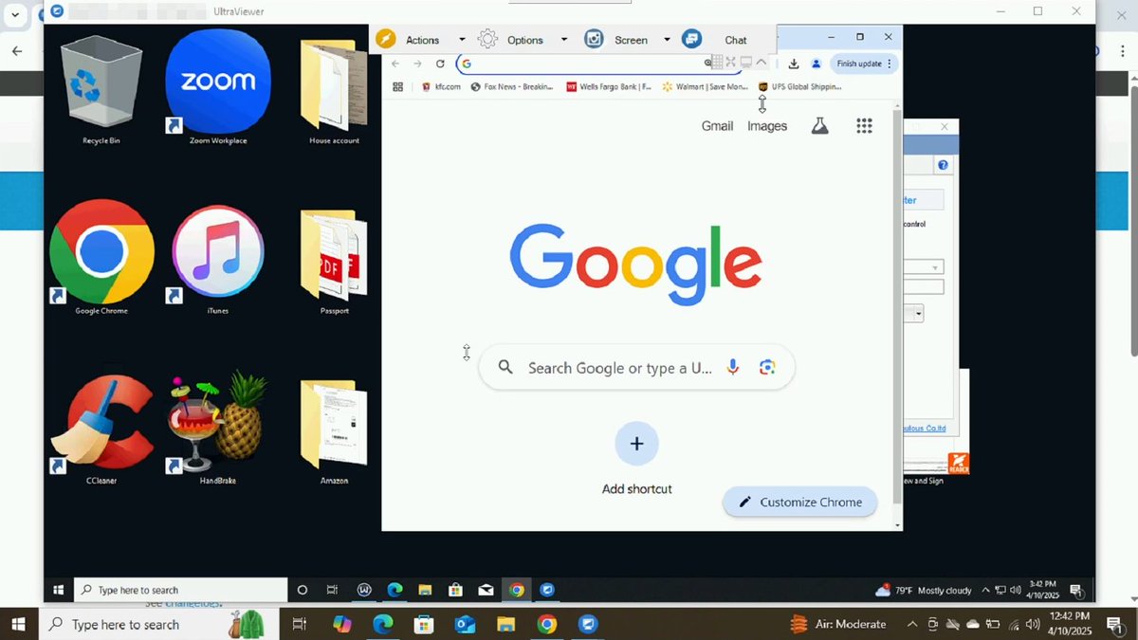Show local hidden tray icons chevron
The height and width of the screenshot is (640, 1138).
912,624
